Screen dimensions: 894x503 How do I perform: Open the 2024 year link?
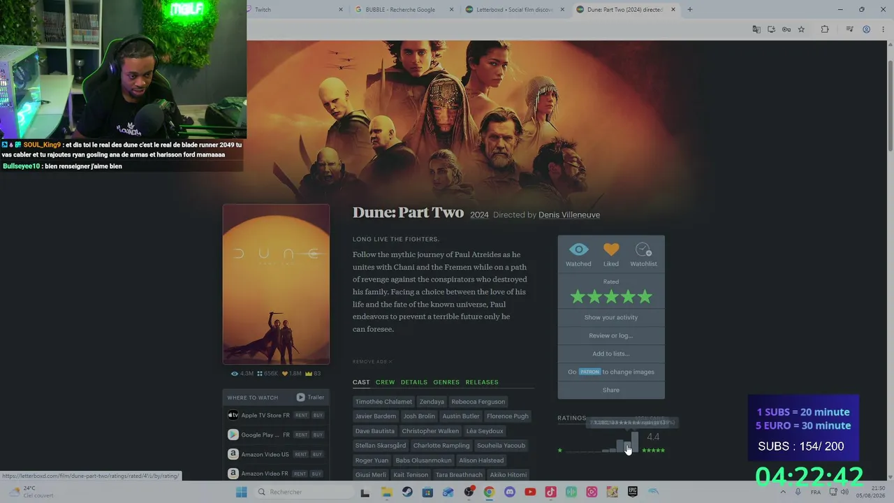479,215
